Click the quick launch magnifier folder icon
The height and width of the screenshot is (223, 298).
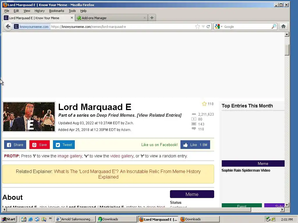pos(44,219)
